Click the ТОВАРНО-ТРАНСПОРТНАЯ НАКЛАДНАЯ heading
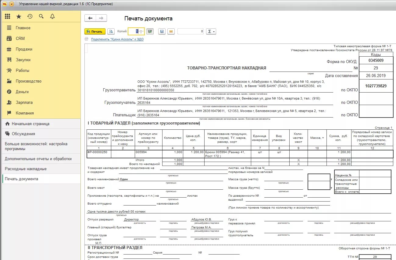This screenshot has width=396, height=260. click(x=227, y=68)
